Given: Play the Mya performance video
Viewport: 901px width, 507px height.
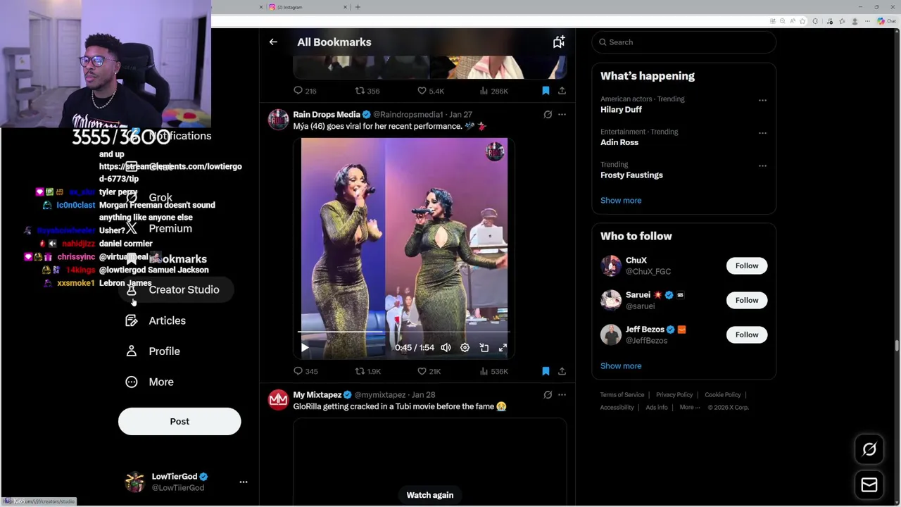Looking at the screenshot, I should pyautogui.click(x=305, y=348).
